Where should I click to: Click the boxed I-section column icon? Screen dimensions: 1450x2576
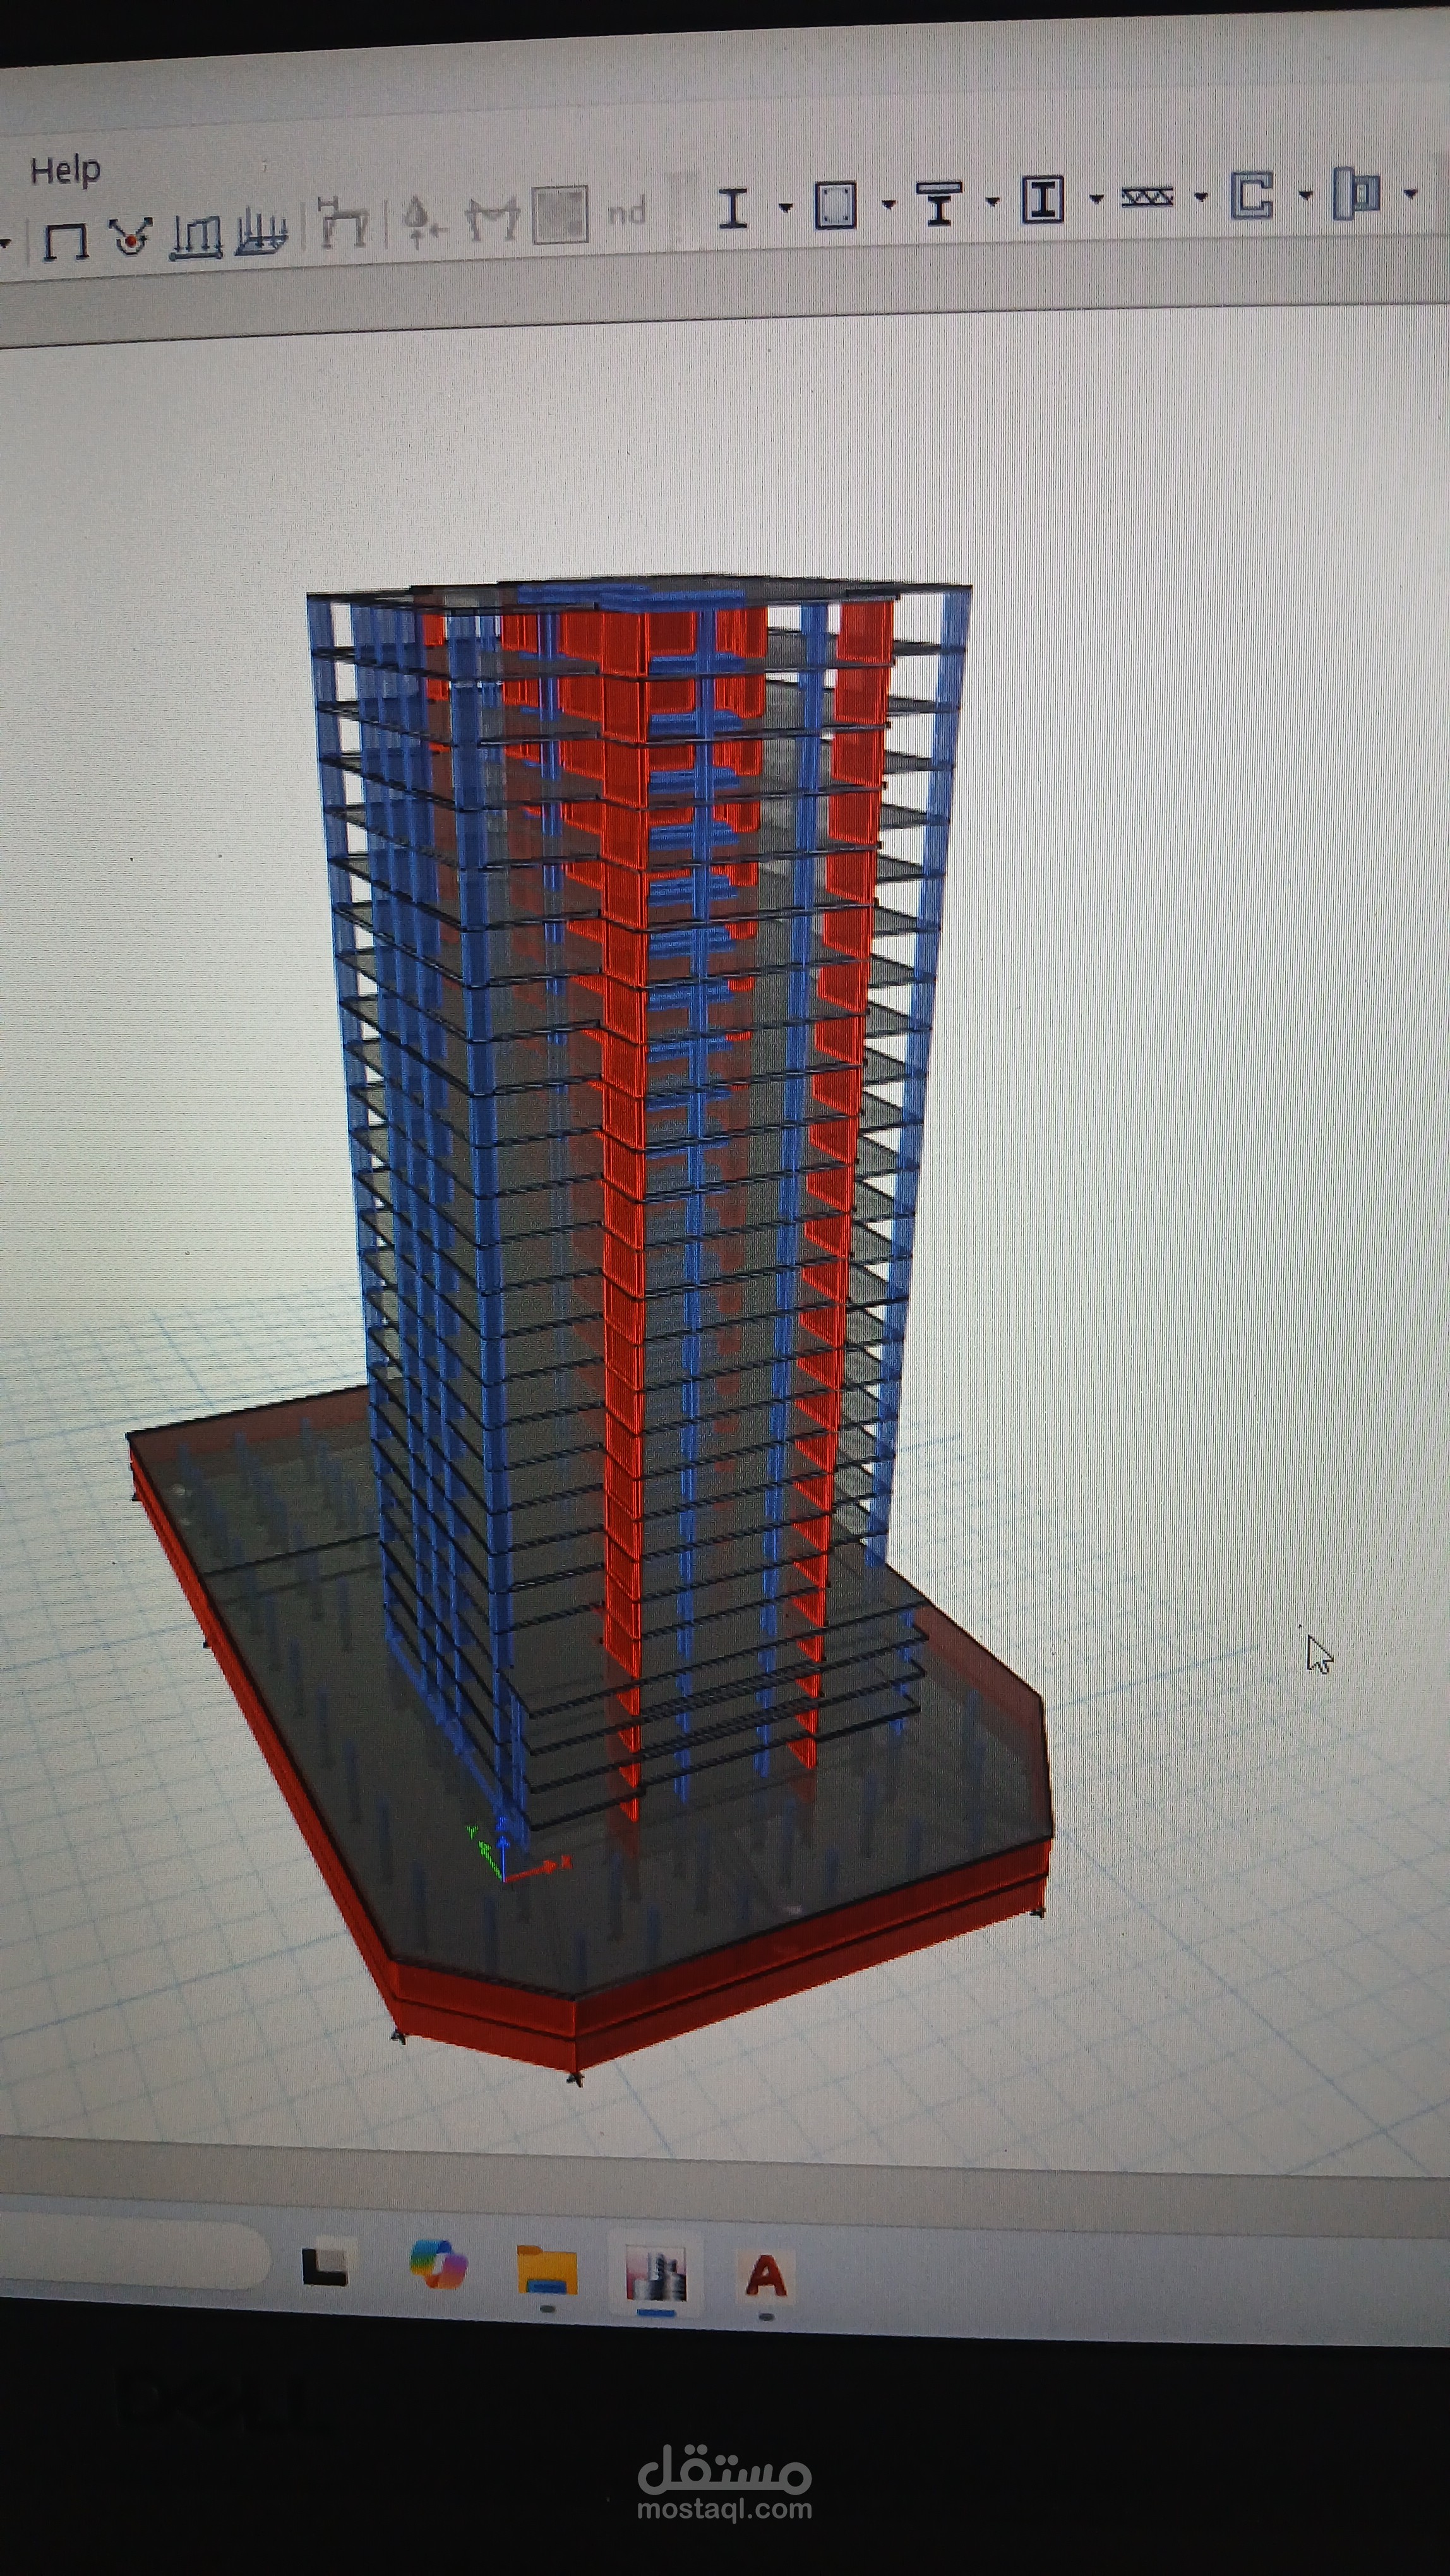pyautogui.click(x=1042, y=199)
